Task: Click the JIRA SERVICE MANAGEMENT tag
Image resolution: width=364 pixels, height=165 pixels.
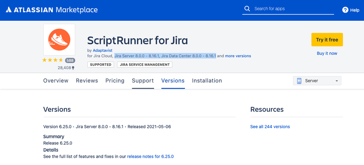Action: [145, 65]
